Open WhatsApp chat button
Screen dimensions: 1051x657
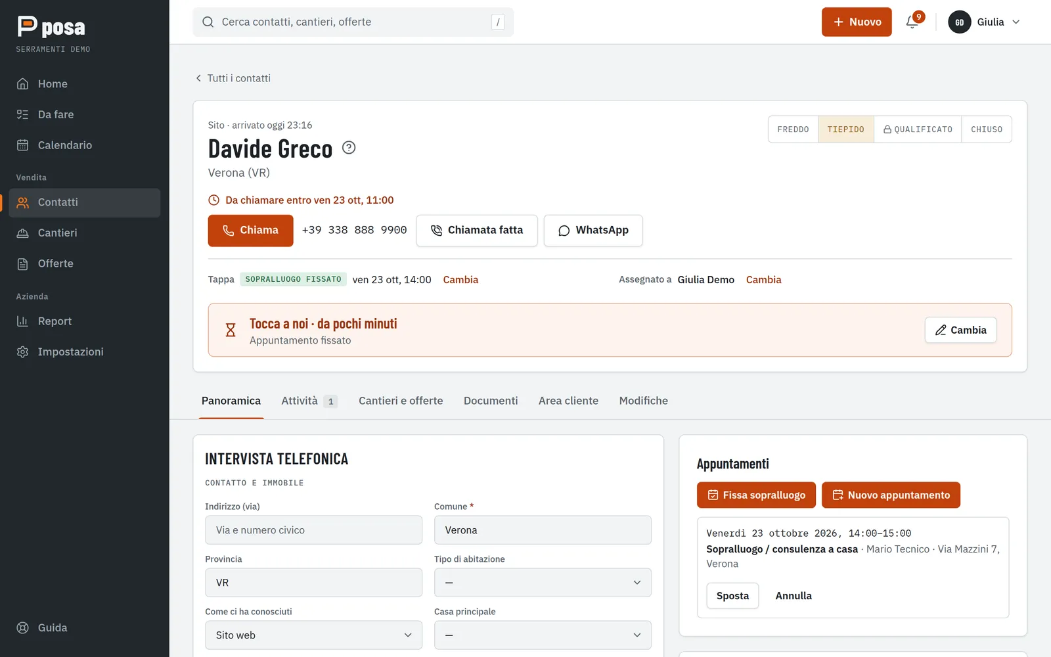[x=593, y=231]
